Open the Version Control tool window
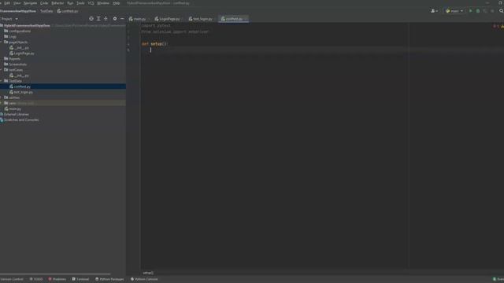Image resolution: width=504 pixels, height=283 pixels. tap(12, 279)
